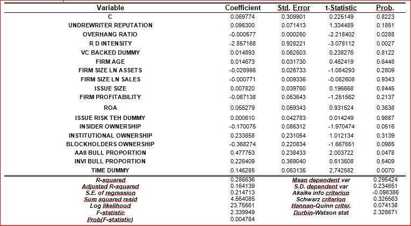Click the R D INTENSITY row label
The image size is (411, 226).
[110, 43]
